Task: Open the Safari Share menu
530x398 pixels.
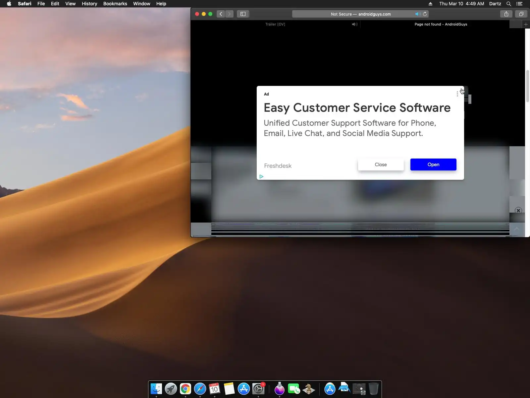Action: (506, 14)
